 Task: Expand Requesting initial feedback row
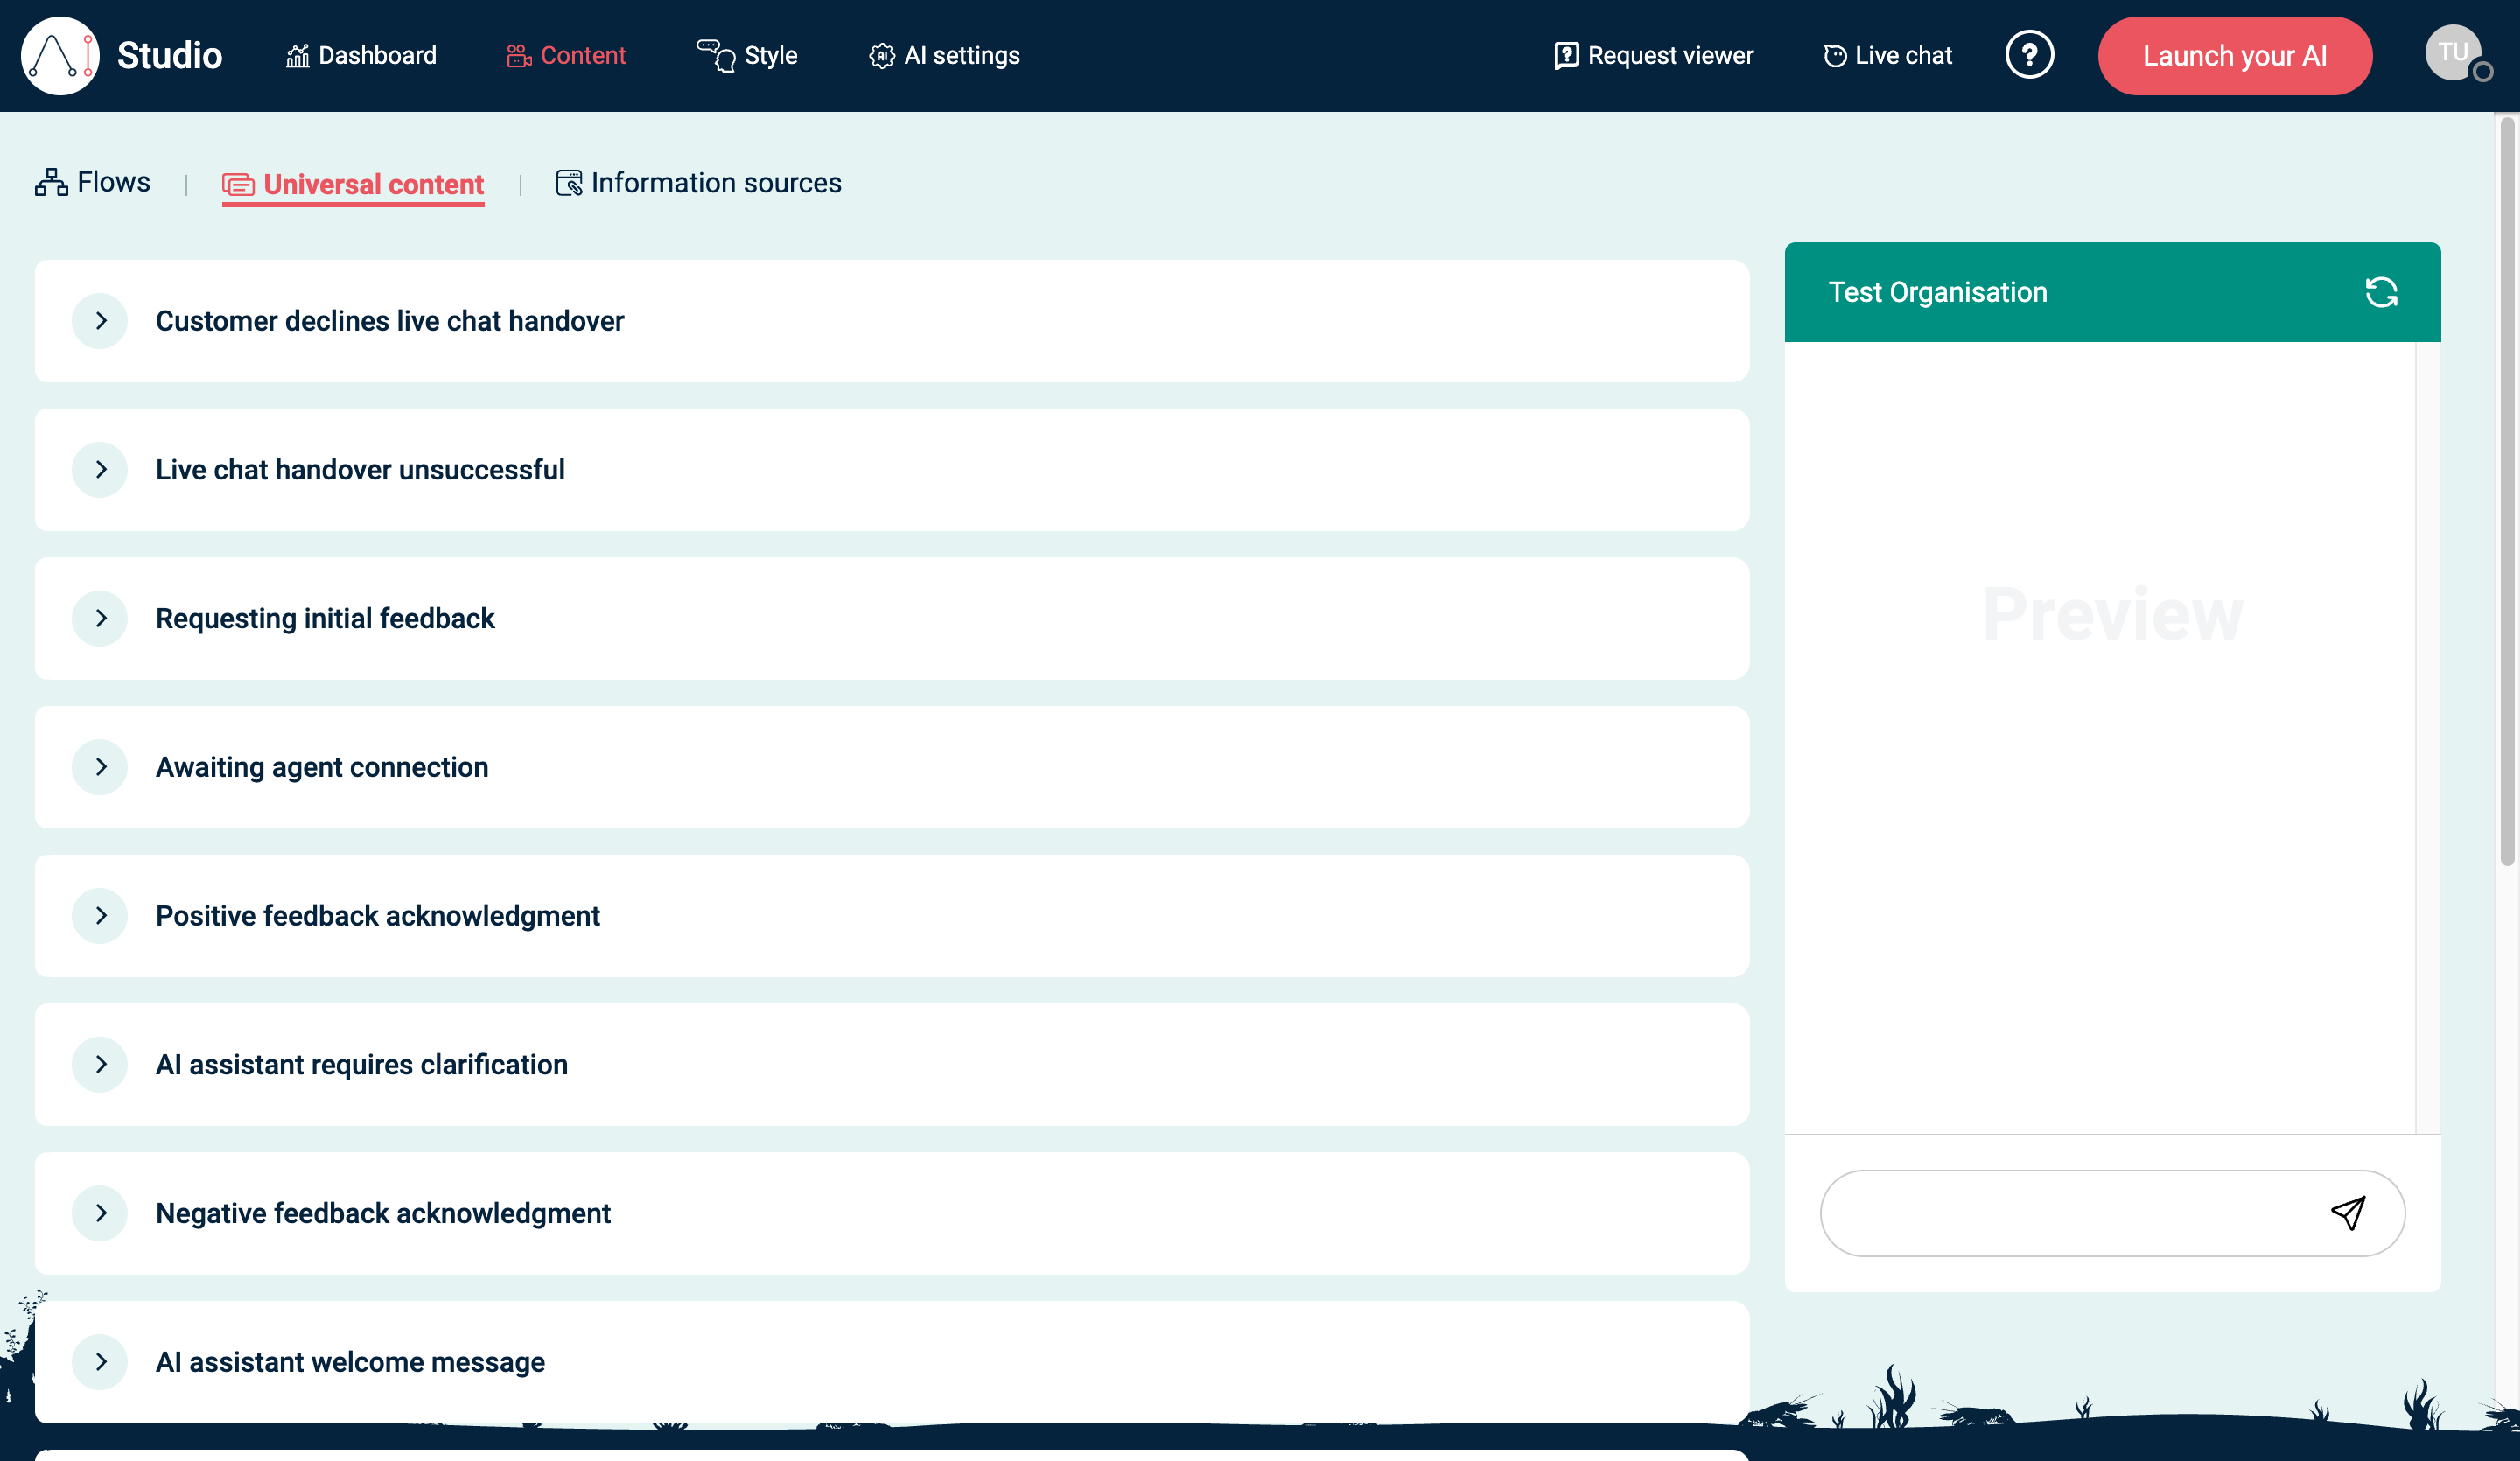[100, 618]
